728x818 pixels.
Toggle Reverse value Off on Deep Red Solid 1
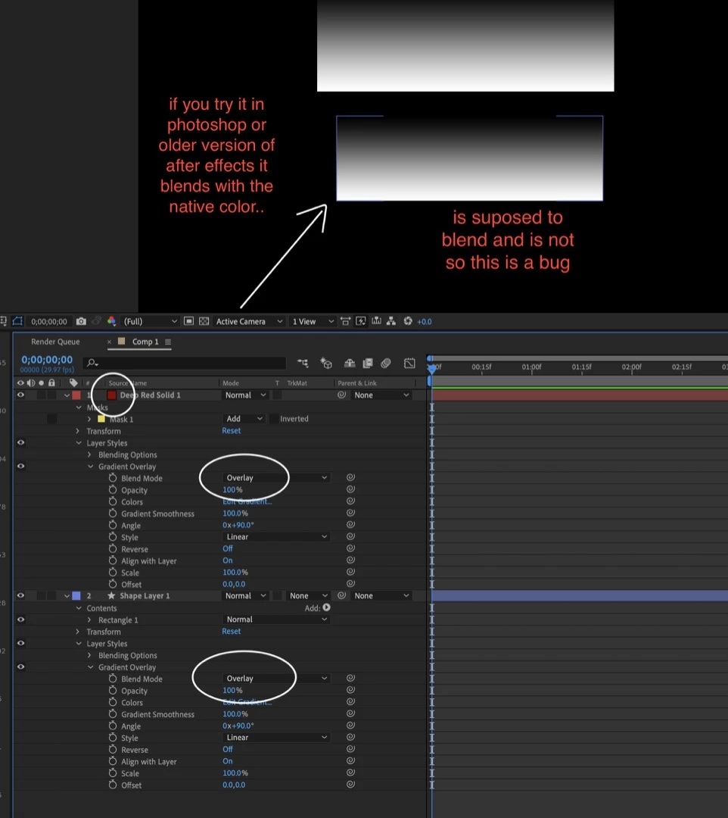[x=228, y=548]
